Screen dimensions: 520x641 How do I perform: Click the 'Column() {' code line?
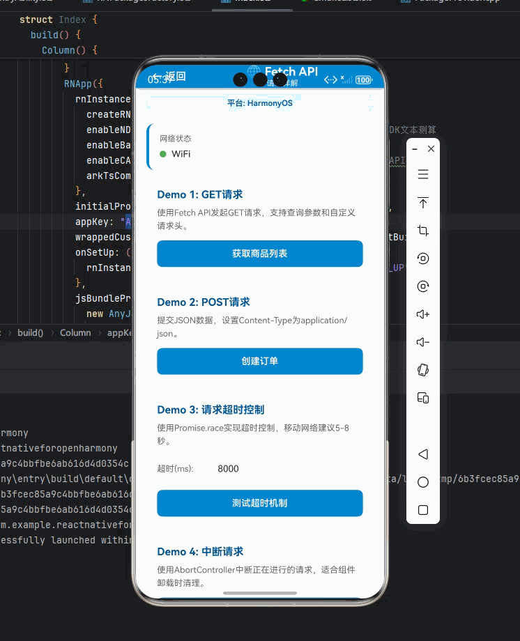click(x=70, y=50)
